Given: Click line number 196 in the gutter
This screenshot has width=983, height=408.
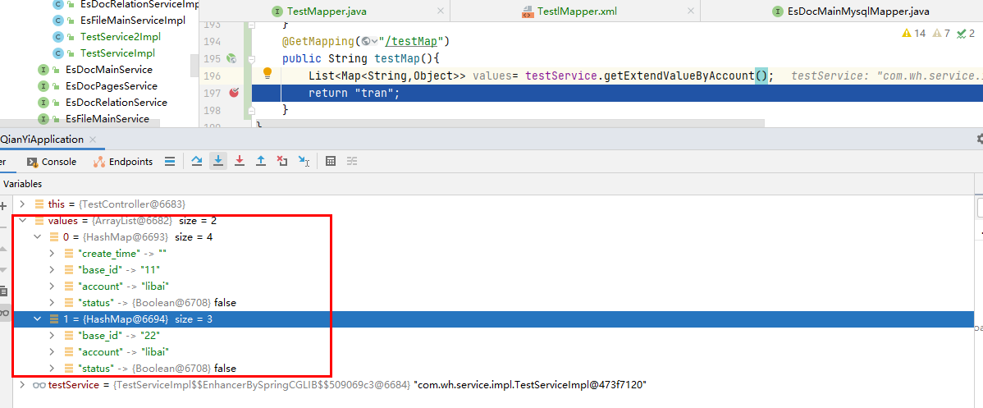Looking at the screenshot, I should tap(213, 76).
